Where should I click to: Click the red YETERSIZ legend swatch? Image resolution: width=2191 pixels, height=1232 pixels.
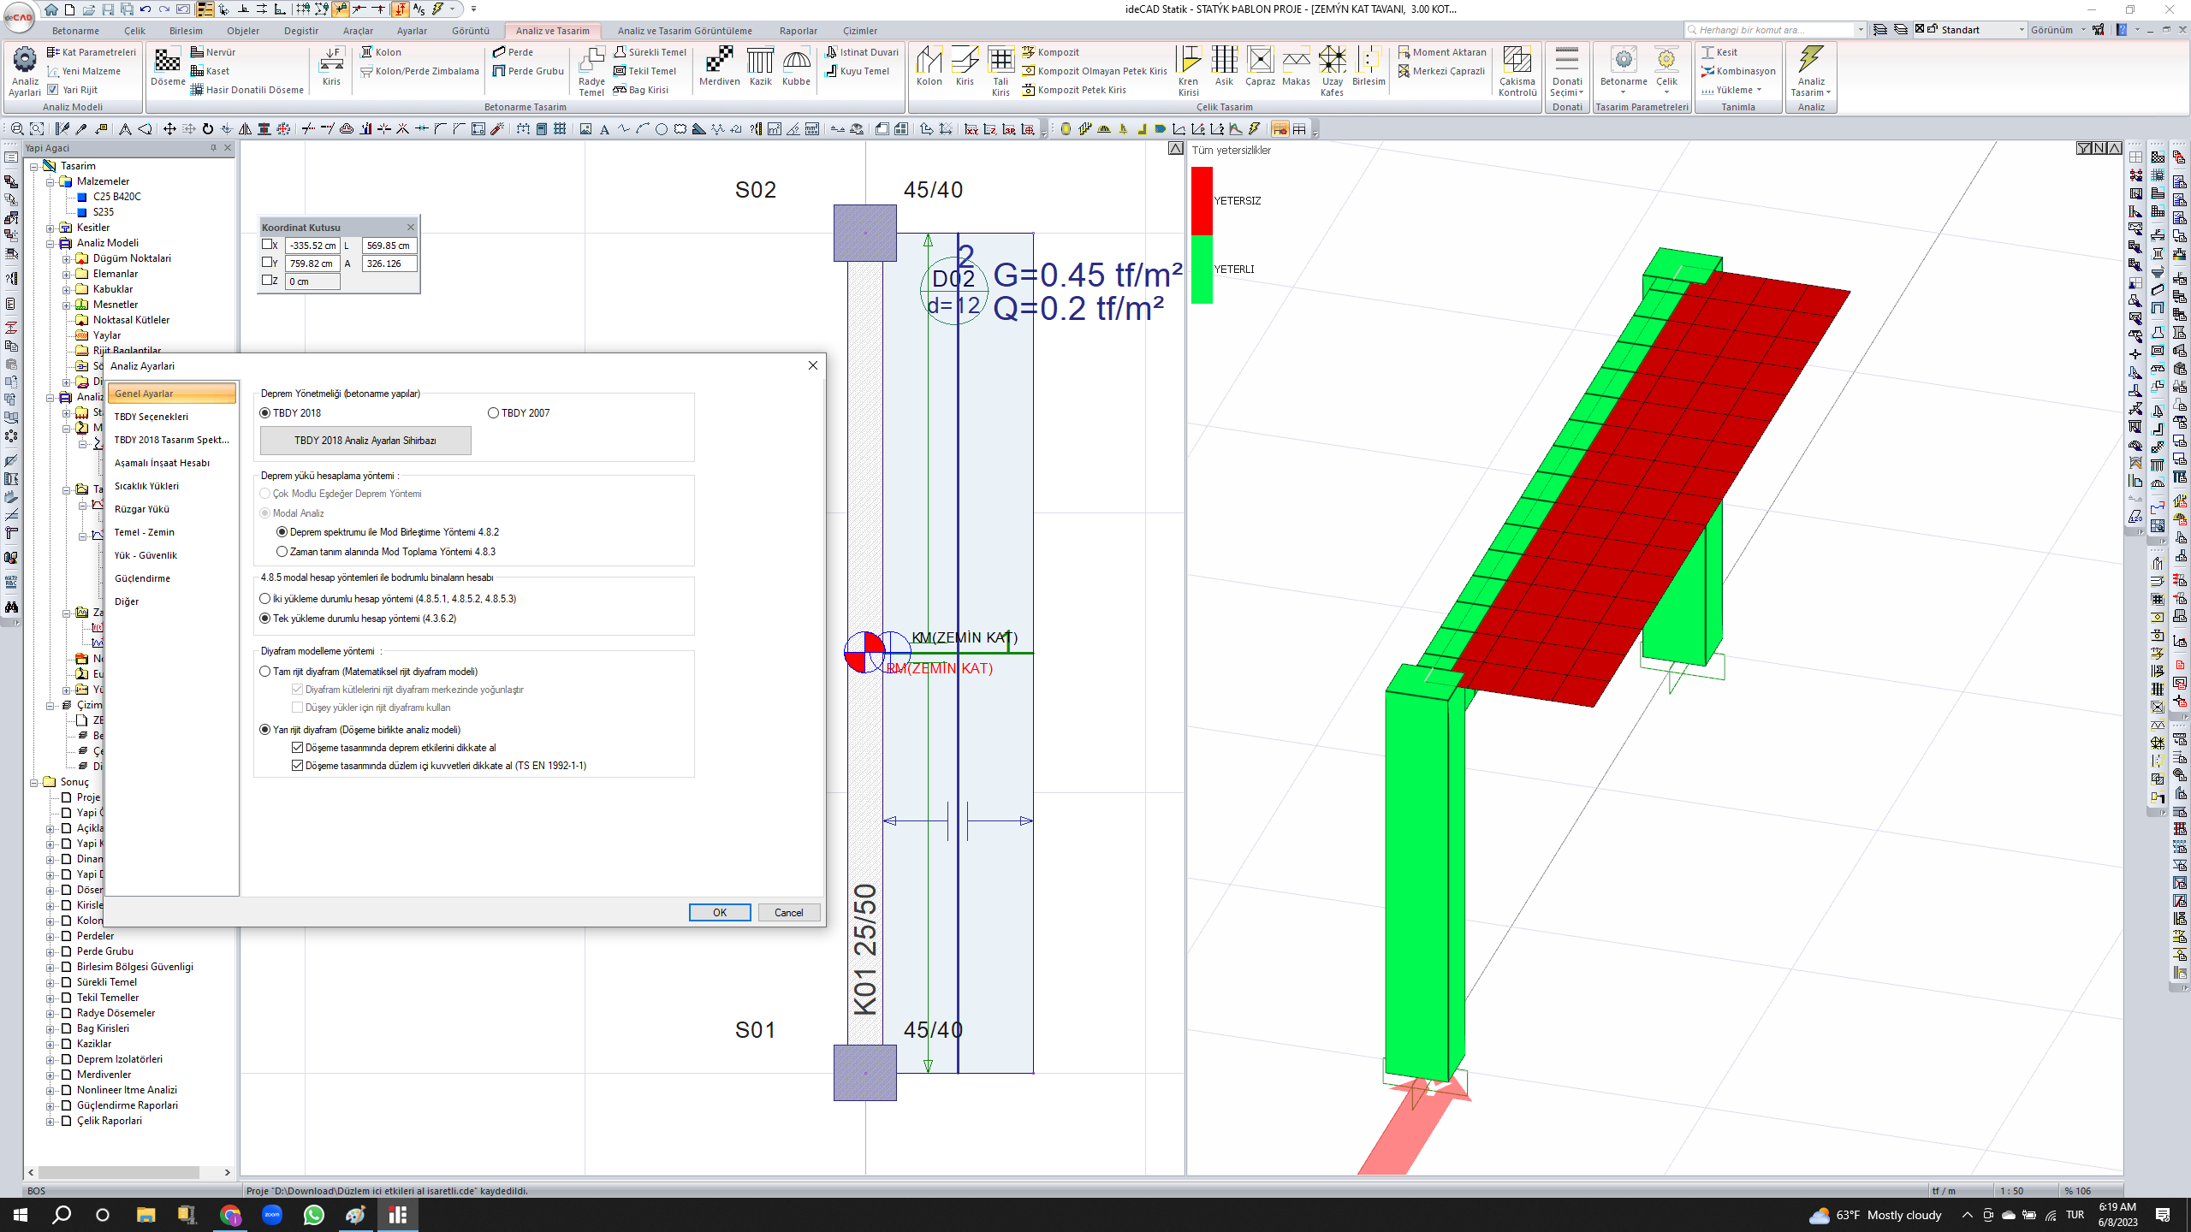(x=1202, y=201)
